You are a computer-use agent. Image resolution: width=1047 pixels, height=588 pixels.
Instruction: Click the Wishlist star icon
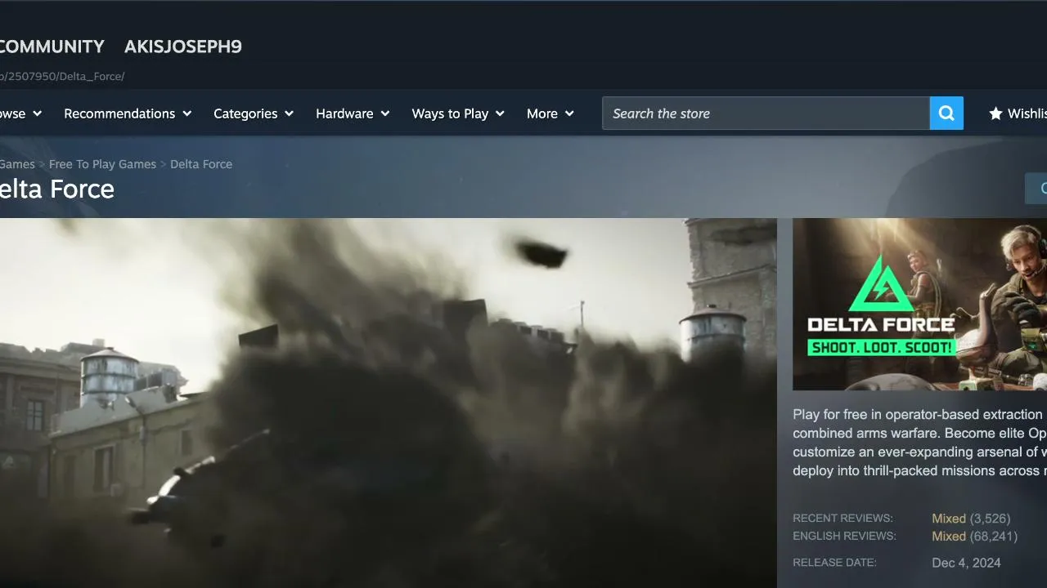[x=995, y=114]
